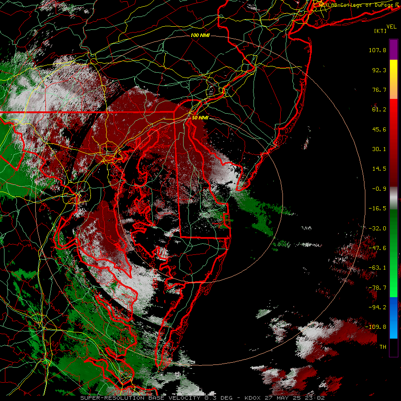This screenshot has height=401, width=401.
Task: Click the 76.7 velocity legend value
Action: pyautogui.click(x=379, y=90)
